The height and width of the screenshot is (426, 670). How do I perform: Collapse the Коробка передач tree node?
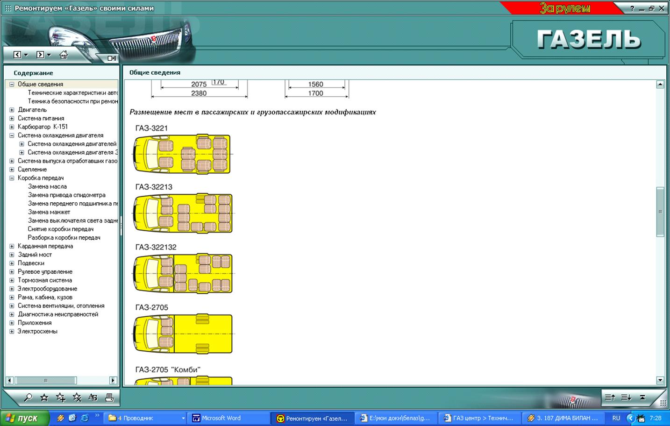pos(12,178)
